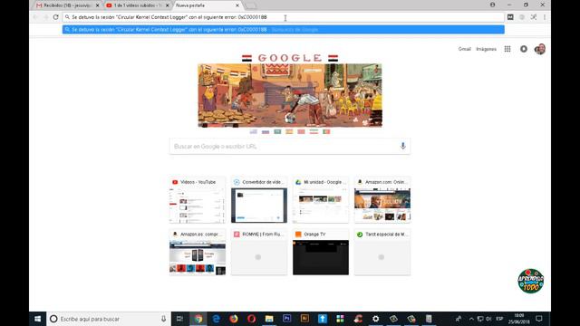Open the Windows Start menu

[38, 319]
